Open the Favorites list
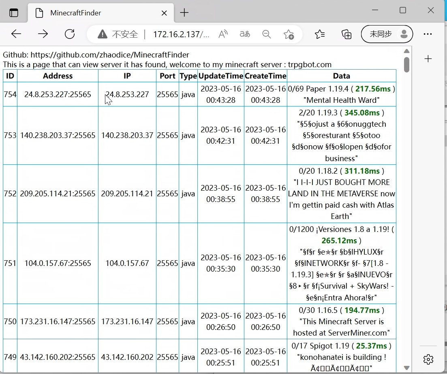The height and width of the screenshot is (374, 447). [320, 34]
